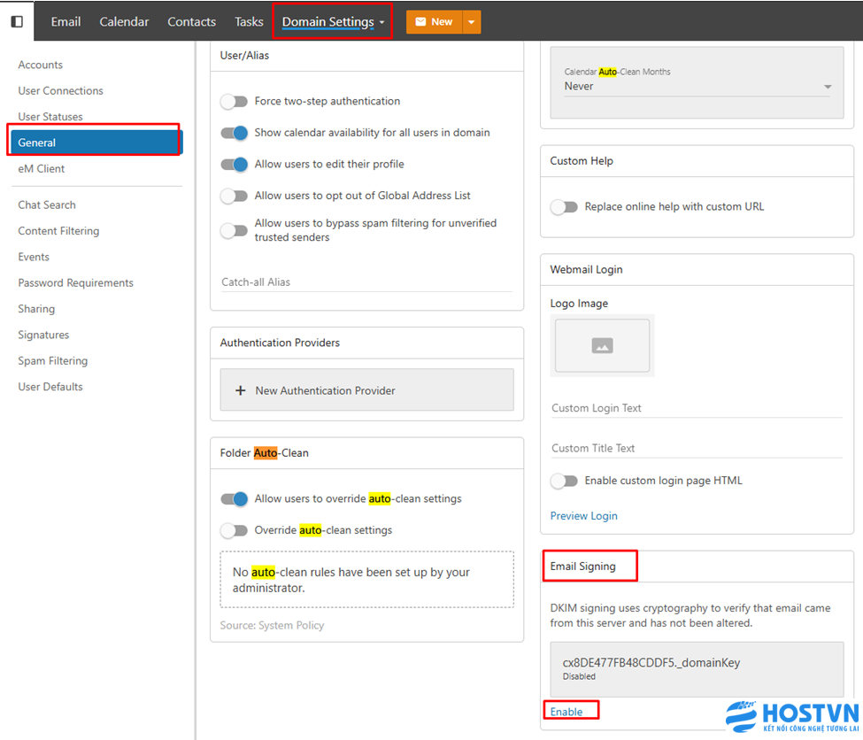Click the Preview Login link

tap(583, 516)
